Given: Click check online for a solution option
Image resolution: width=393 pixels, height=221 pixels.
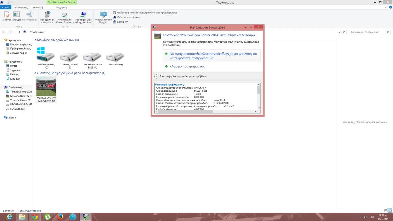Looking at the screenshot, I should (x=212, y=56).
